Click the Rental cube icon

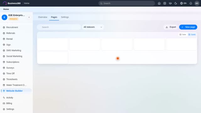click(4, 39)
